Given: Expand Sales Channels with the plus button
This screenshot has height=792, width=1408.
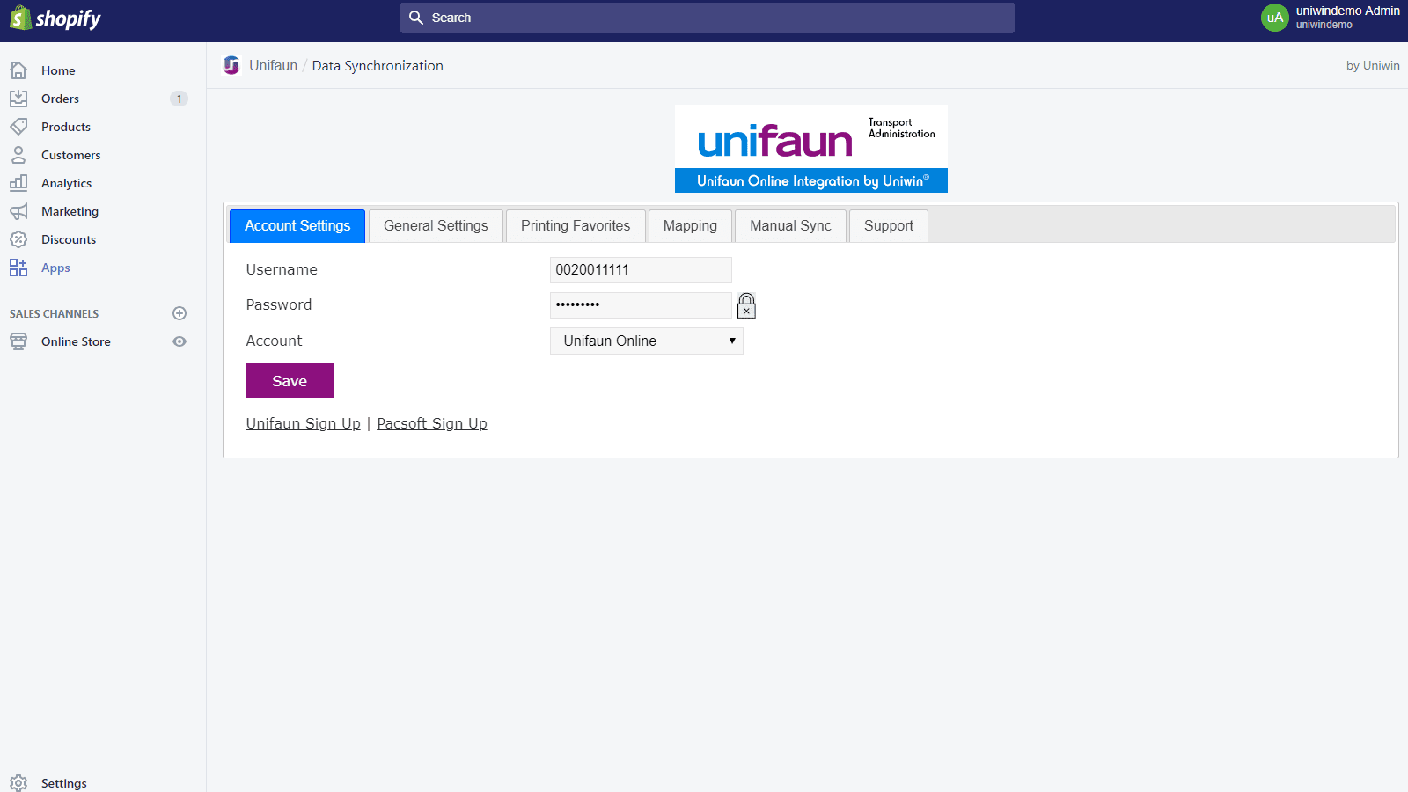Looking at the screenshot, I should tap(180, 313).
